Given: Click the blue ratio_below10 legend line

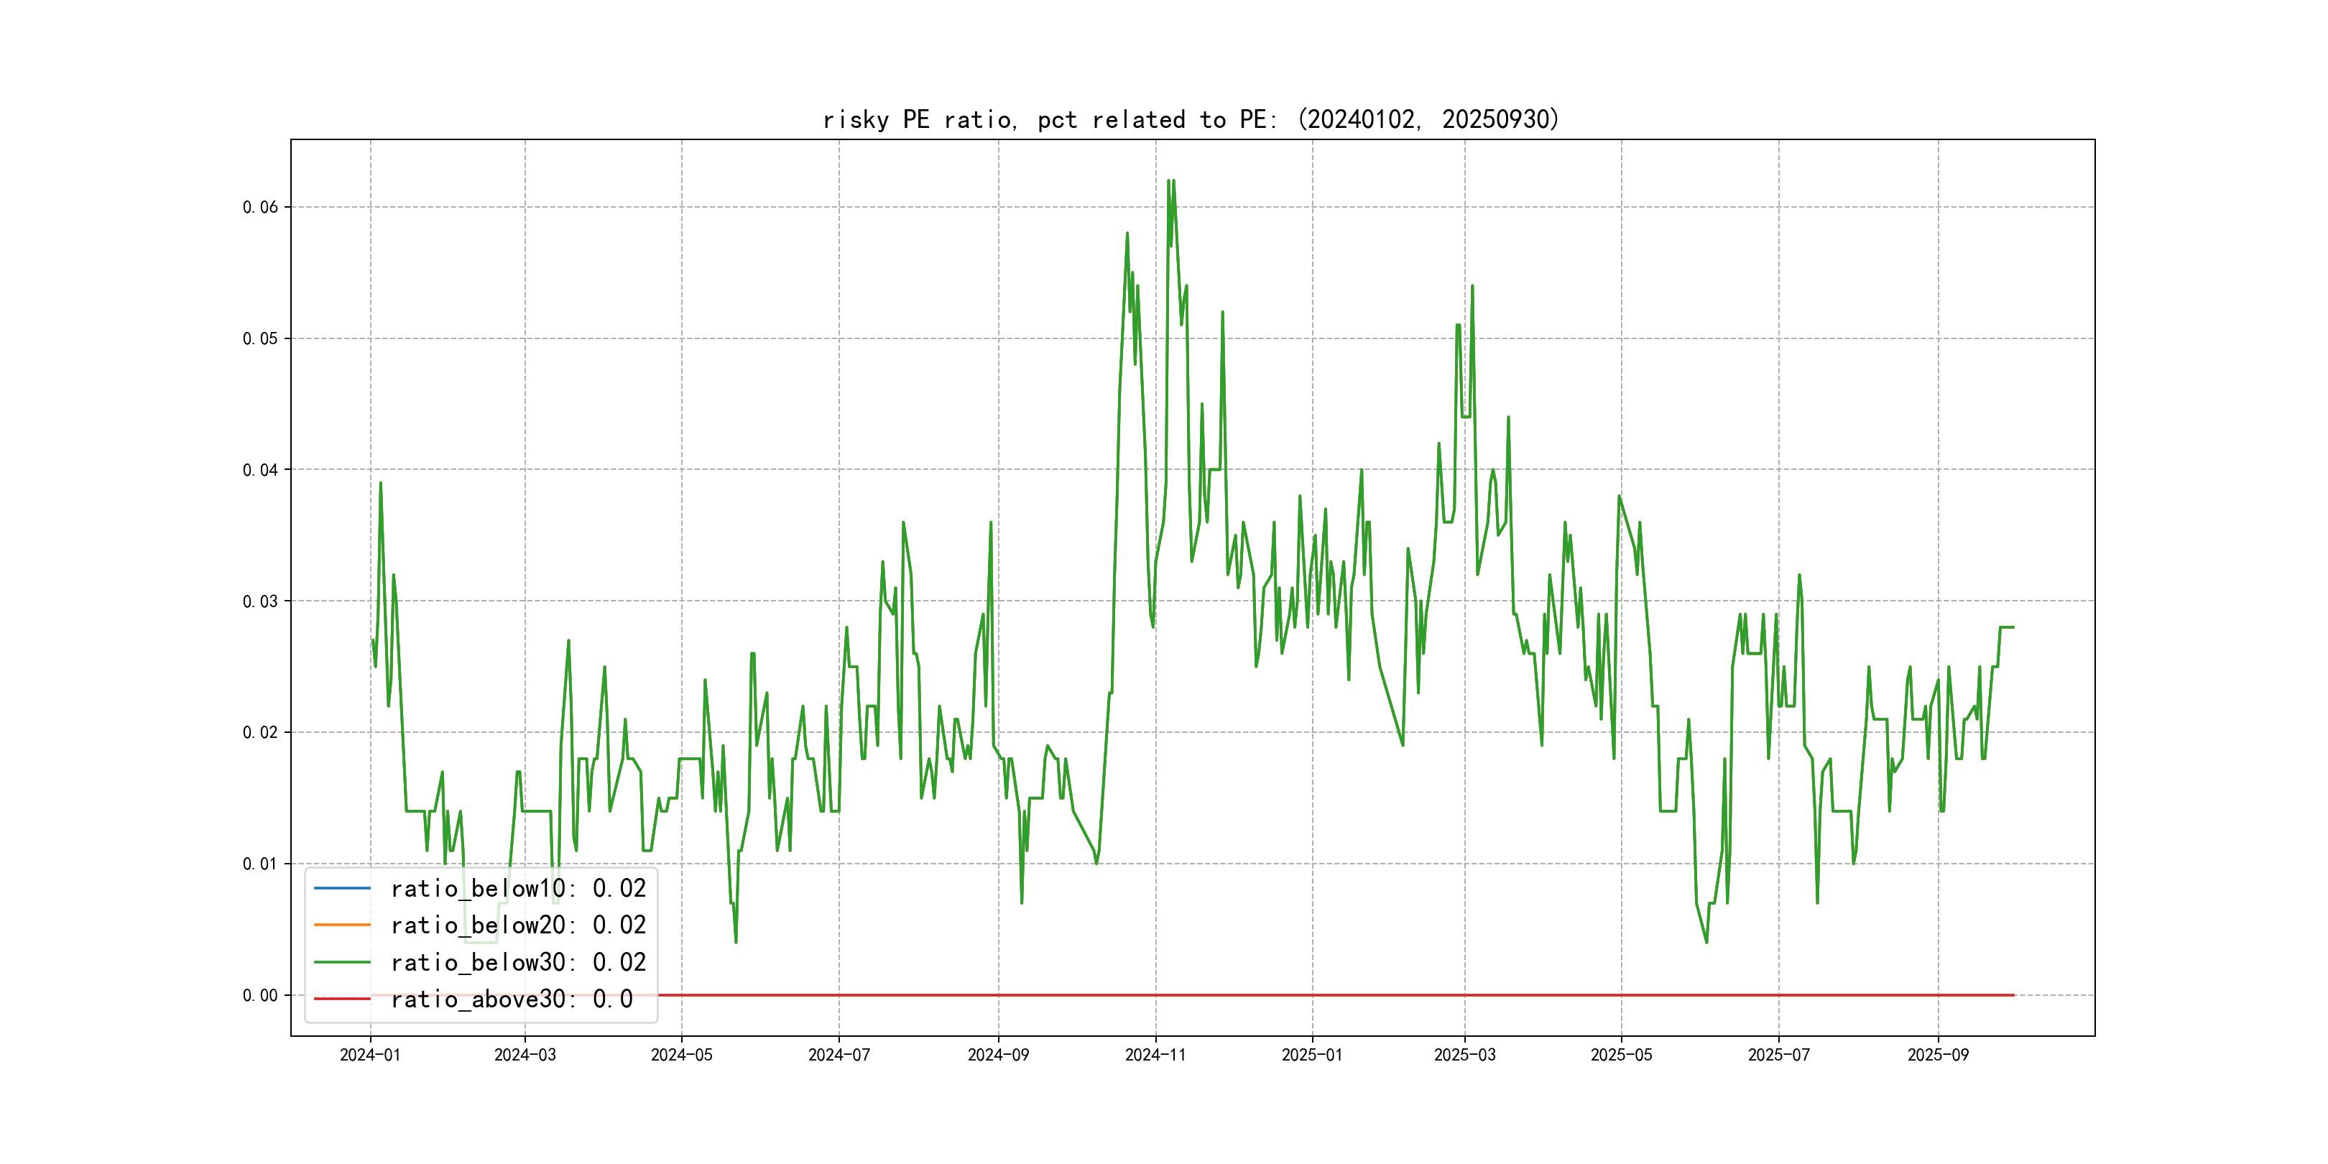Looking at the screenshot, I should [341, 888].
